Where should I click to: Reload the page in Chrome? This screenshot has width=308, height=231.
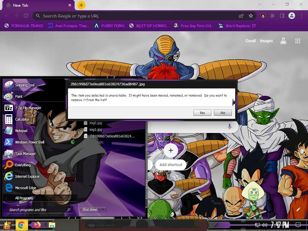click(x=26, y=16)
